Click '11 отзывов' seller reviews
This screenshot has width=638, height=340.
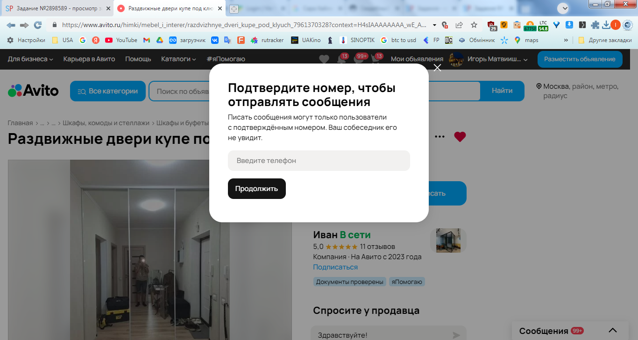pyautogui.click(x=377, y=246)
